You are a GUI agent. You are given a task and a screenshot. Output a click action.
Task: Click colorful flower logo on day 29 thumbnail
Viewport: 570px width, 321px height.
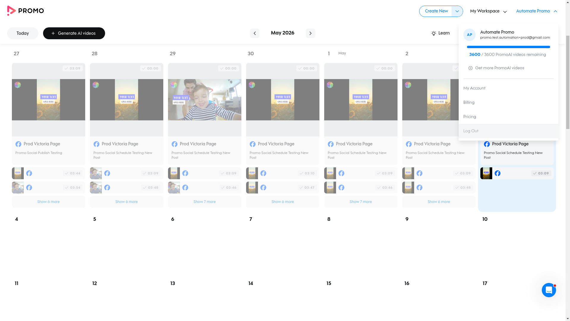174,85
